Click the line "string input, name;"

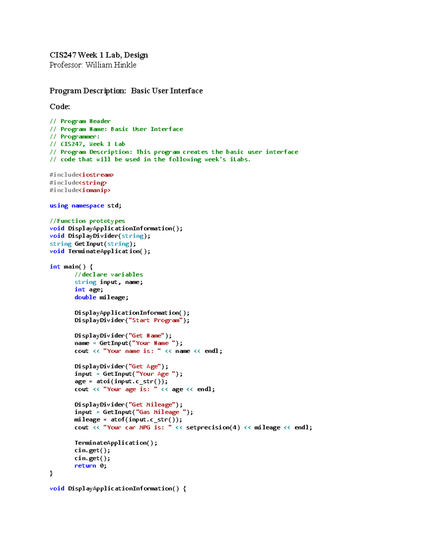click(x=109, y=282)
